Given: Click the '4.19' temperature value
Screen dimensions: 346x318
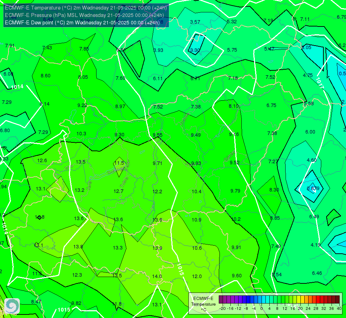Looking at the screenshot, I should point(316,245).
